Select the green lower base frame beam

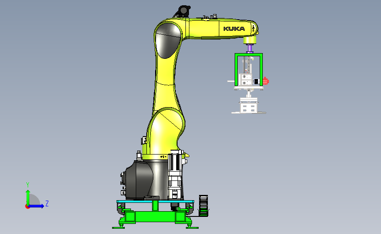156,216
